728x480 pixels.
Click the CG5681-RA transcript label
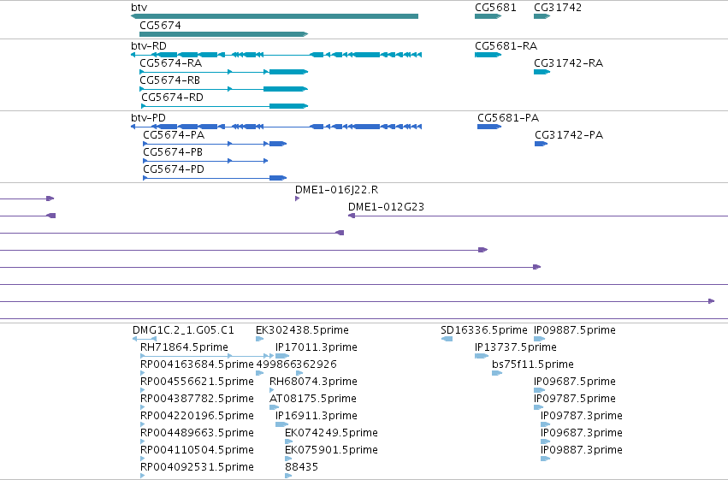click(x=506, y=46)
